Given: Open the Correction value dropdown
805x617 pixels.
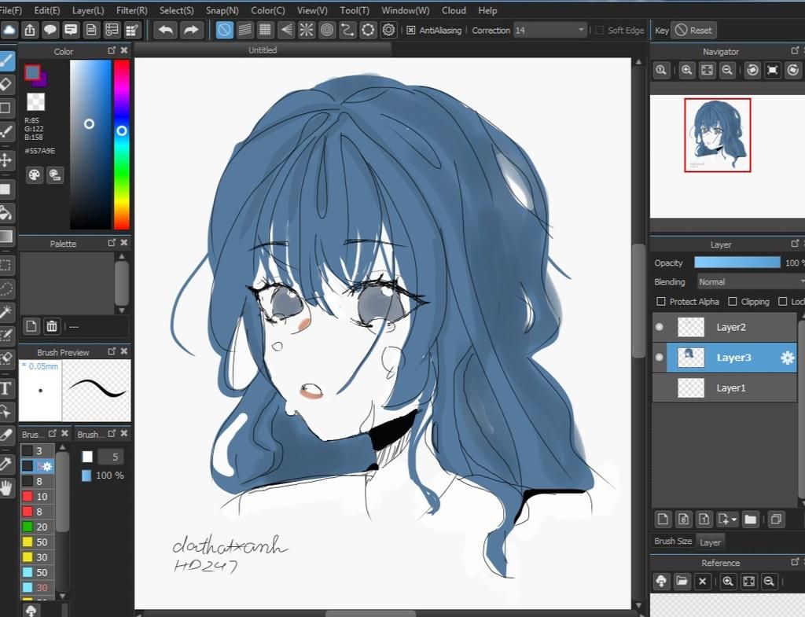Looking at the screenshot, I should click(550, 31).
